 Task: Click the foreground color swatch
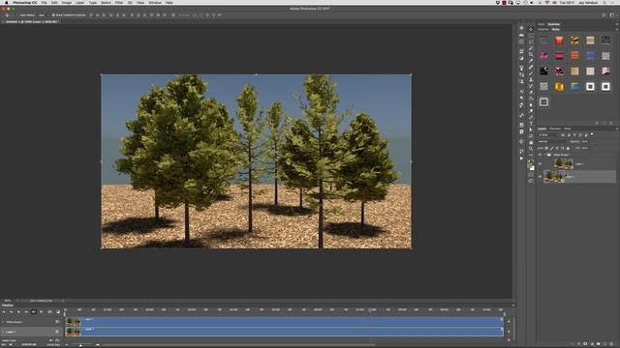(529, 165)
